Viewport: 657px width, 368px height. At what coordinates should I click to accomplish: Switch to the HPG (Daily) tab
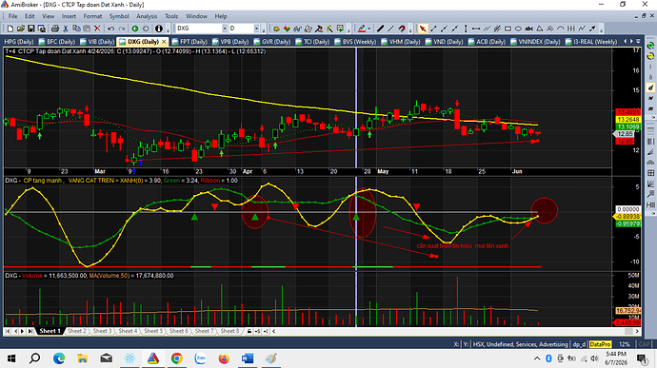(x=19, y=42)
